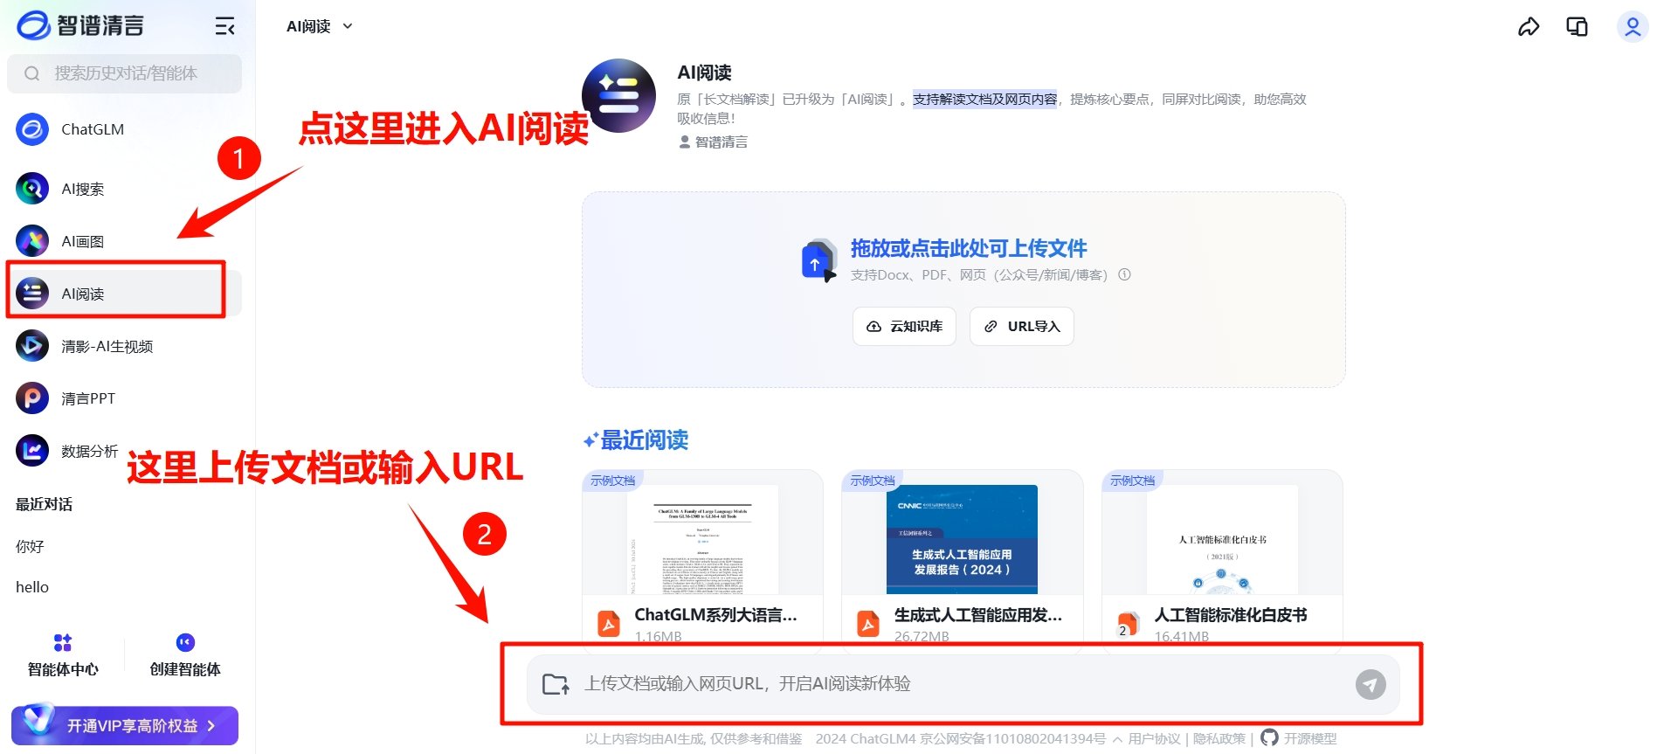The width and height of the screenshot is (1664, 754).
Task: Click the footer expand caret near 用户协议
Action: (x=1117, y=739)
